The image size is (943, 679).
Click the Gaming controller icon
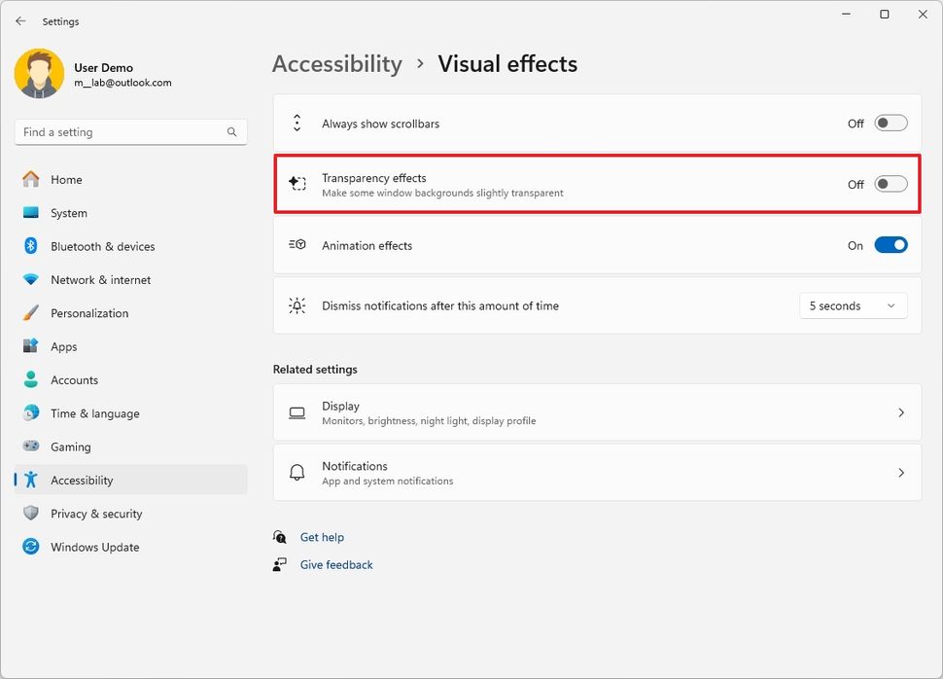[31, 447]
